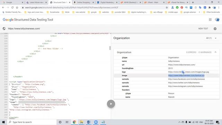Open the tiktok bookmark folder
Image resolution: width=222 pixels, height=125 pixels.
pos(66,12)
